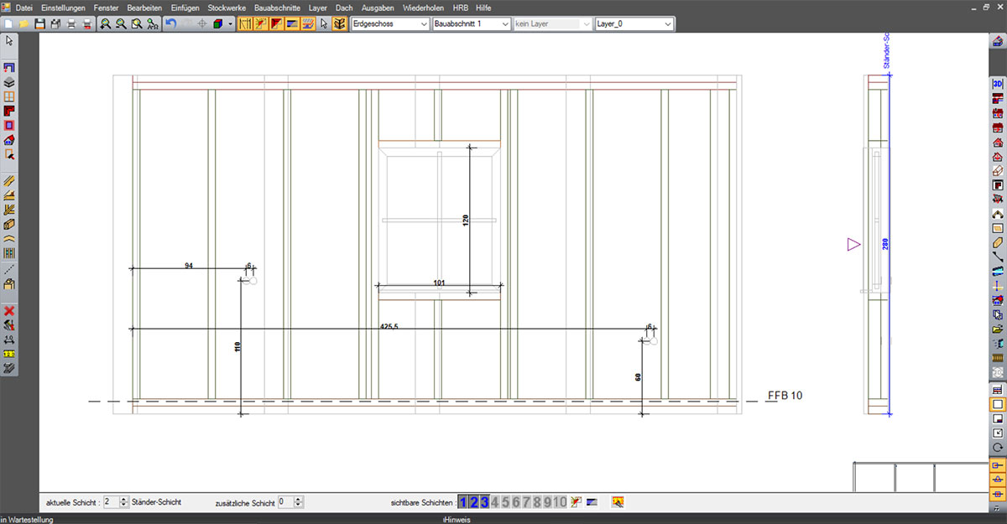Expand the Bauabschnitt 1 dropdown
This screenshot has height=524, width=1007.
pos(471,24)
